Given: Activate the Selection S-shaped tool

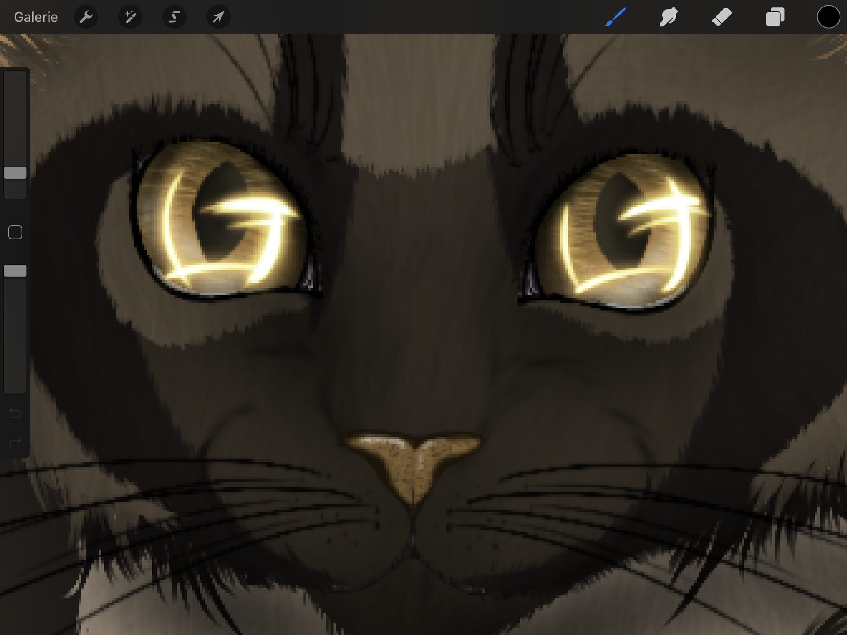Looking at the screenshot, I should (x=174, y=17).
